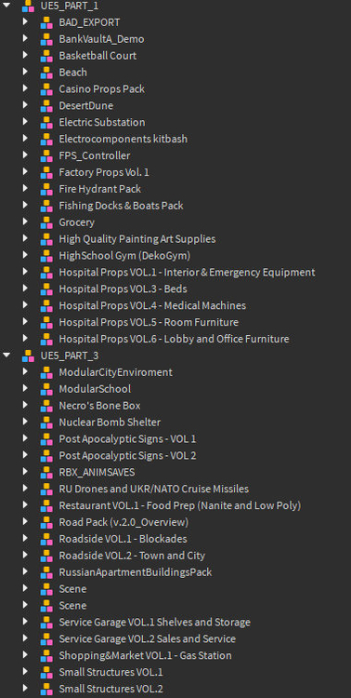Click the model icon next to RBX_ANIMSAVES

pos(46,472)
